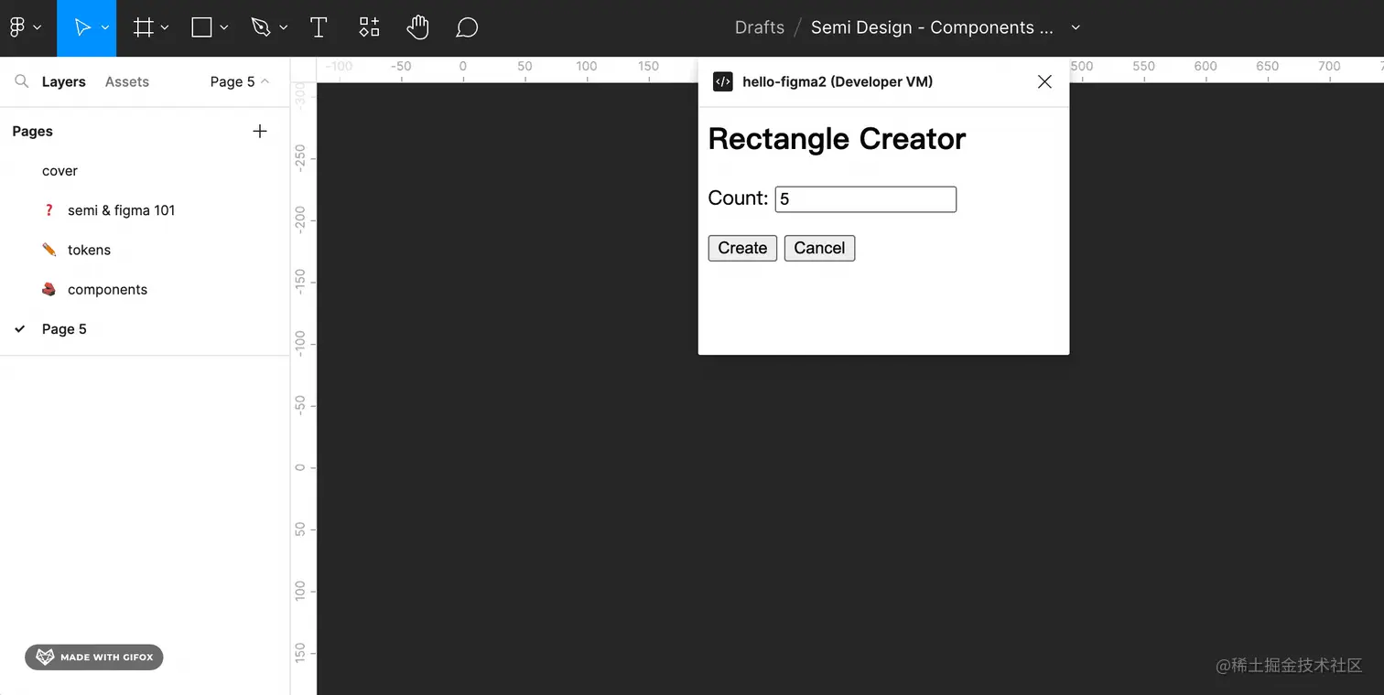Add a new page

260,132
